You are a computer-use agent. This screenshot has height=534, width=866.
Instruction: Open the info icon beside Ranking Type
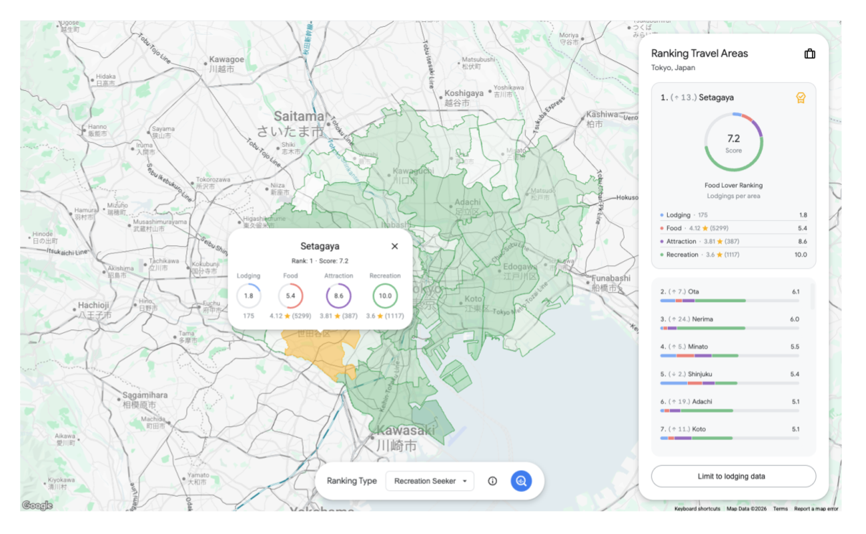[x=492, y=481]
